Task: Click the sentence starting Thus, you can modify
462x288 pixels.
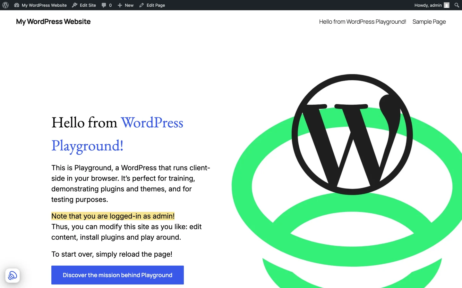Action: click(126, 232)
